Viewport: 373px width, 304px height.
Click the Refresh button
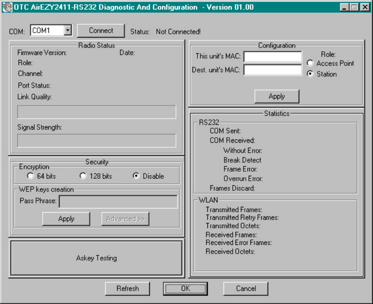(x=128, y=289)
